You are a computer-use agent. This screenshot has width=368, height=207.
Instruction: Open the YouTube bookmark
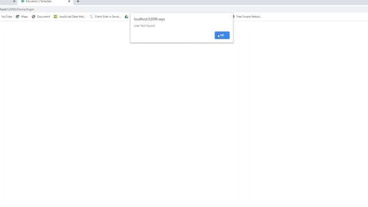[6, 17]
